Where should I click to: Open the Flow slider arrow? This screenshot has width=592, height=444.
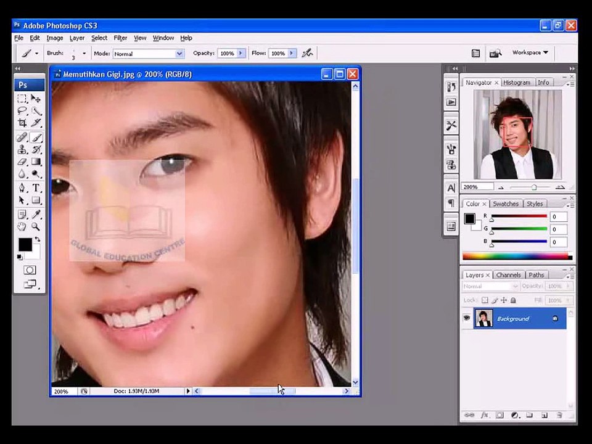(292, 53)
